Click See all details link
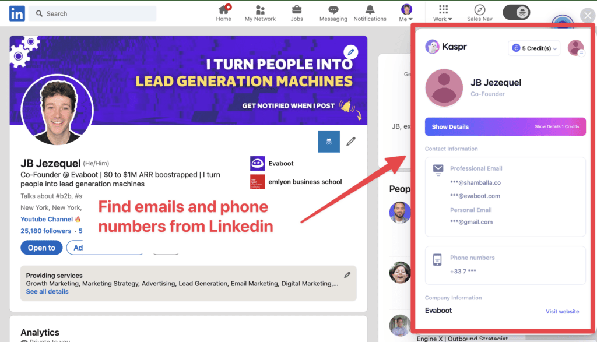The width and height of the screenshot is (597, 342). [47, 291]
